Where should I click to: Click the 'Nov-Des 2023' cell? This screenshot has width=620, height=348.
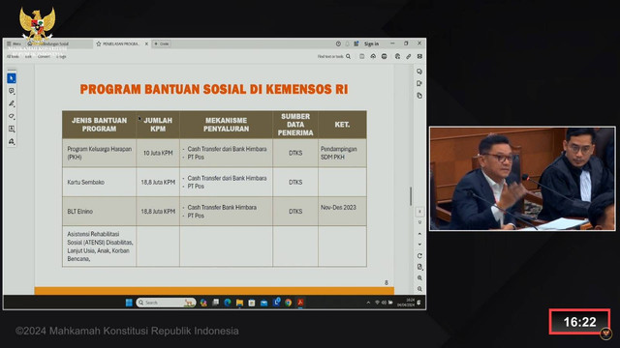tap(342, 212)
